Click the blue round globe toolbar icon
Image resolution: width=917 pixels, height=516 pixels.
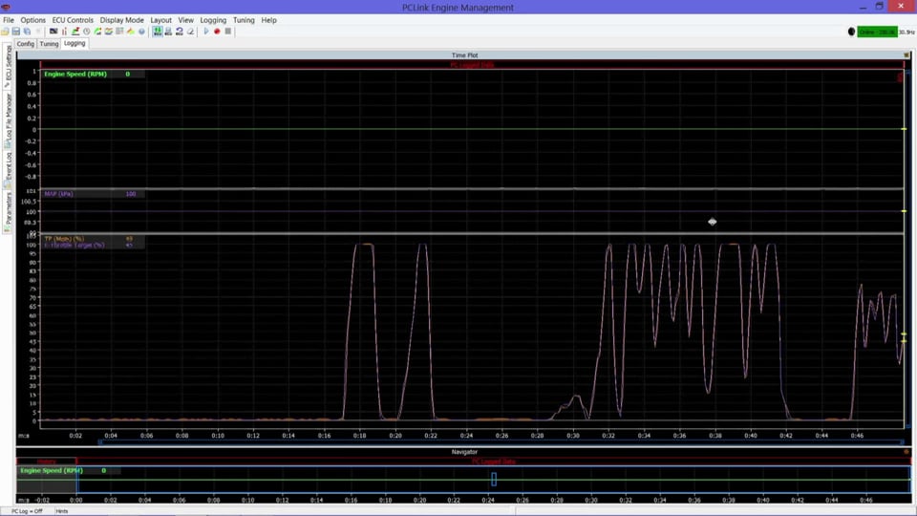point(141,32)
